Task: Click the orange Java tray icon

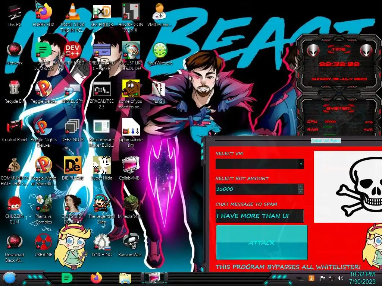Action: 311,278
